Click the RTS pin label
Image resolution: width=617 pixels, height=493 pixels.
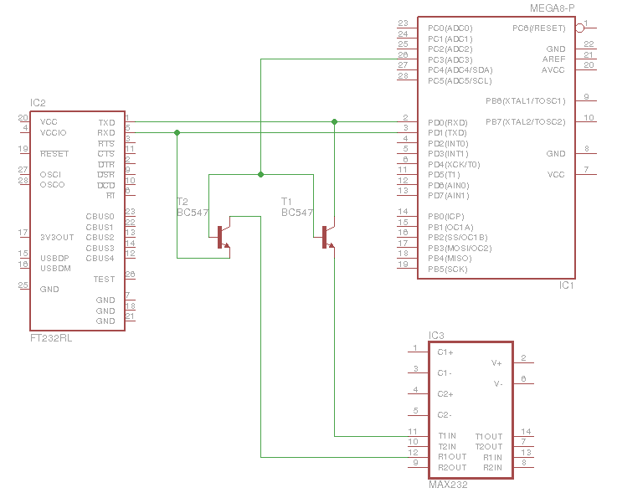(x=106, y=144)
